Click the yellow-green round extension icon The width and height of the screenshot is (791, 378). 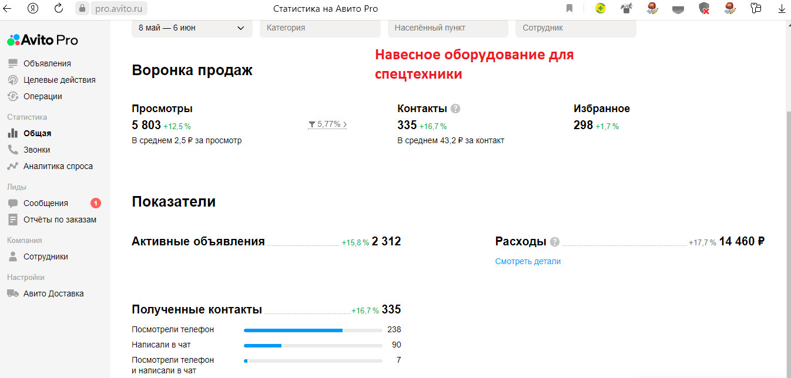pyautogui.click(x=600, y=8)
